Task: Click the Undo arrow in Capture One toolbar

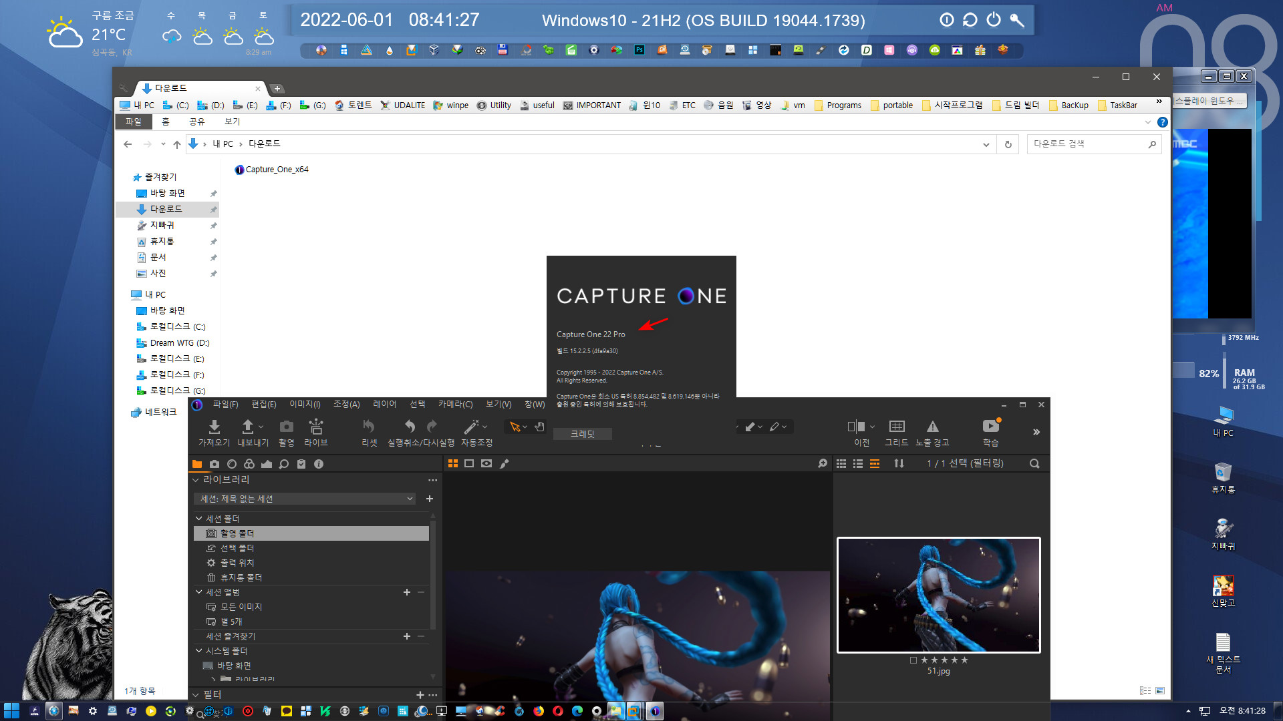Action: [410, 427]
